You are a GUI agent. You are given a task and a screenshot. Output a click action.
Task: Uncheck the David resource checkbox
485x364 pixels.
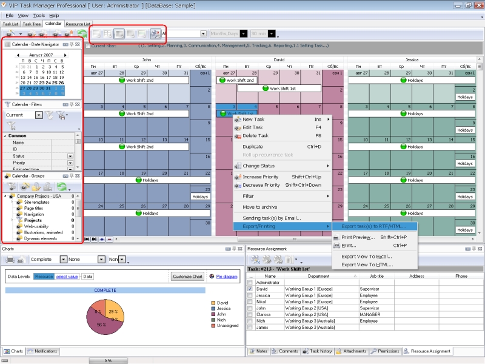coord(250,289)
